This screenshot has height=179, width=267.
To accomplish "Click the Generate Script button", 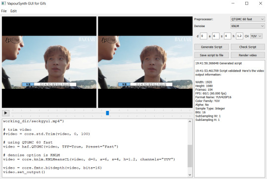I will point(212,47).
